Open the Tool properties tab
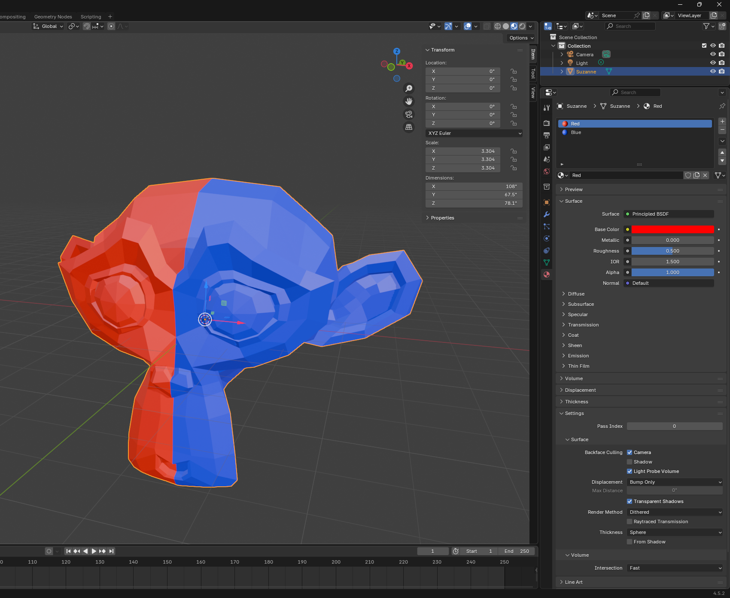730x598 pixels. pyautogui.click(x=547, y=108)
